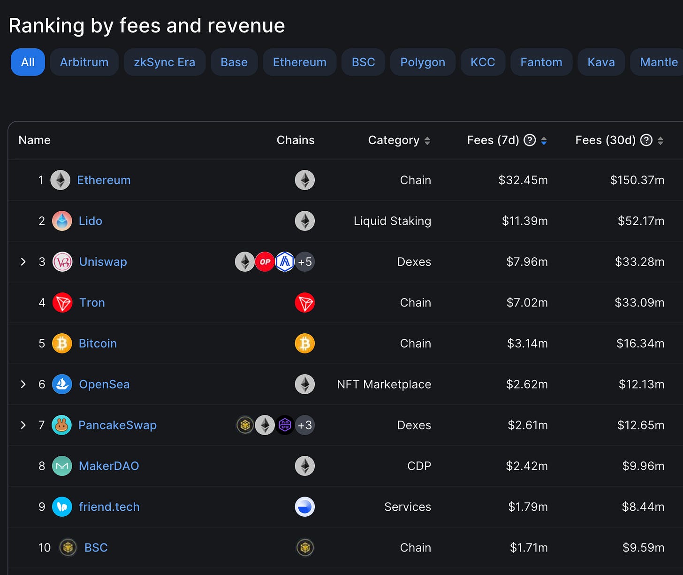The height and width of the screenshot is (575, 683).
Task: Click the Tron chain icon in Chains column
Action: (305, 303)
